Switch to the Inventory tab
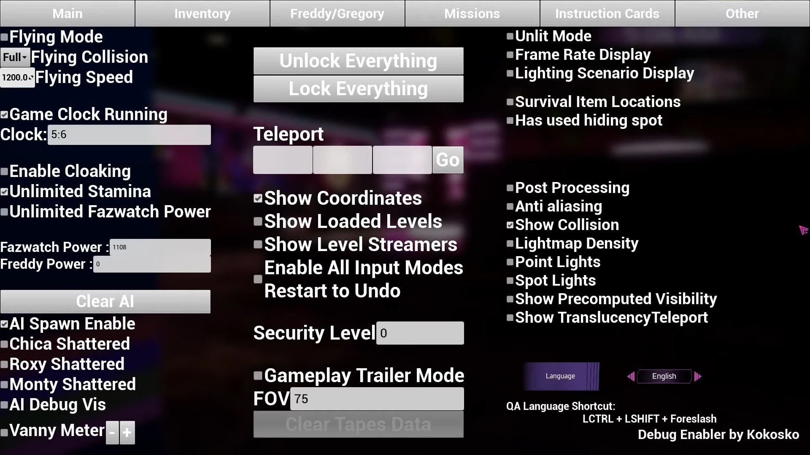810x455 pixels. [x=202, y=13]
